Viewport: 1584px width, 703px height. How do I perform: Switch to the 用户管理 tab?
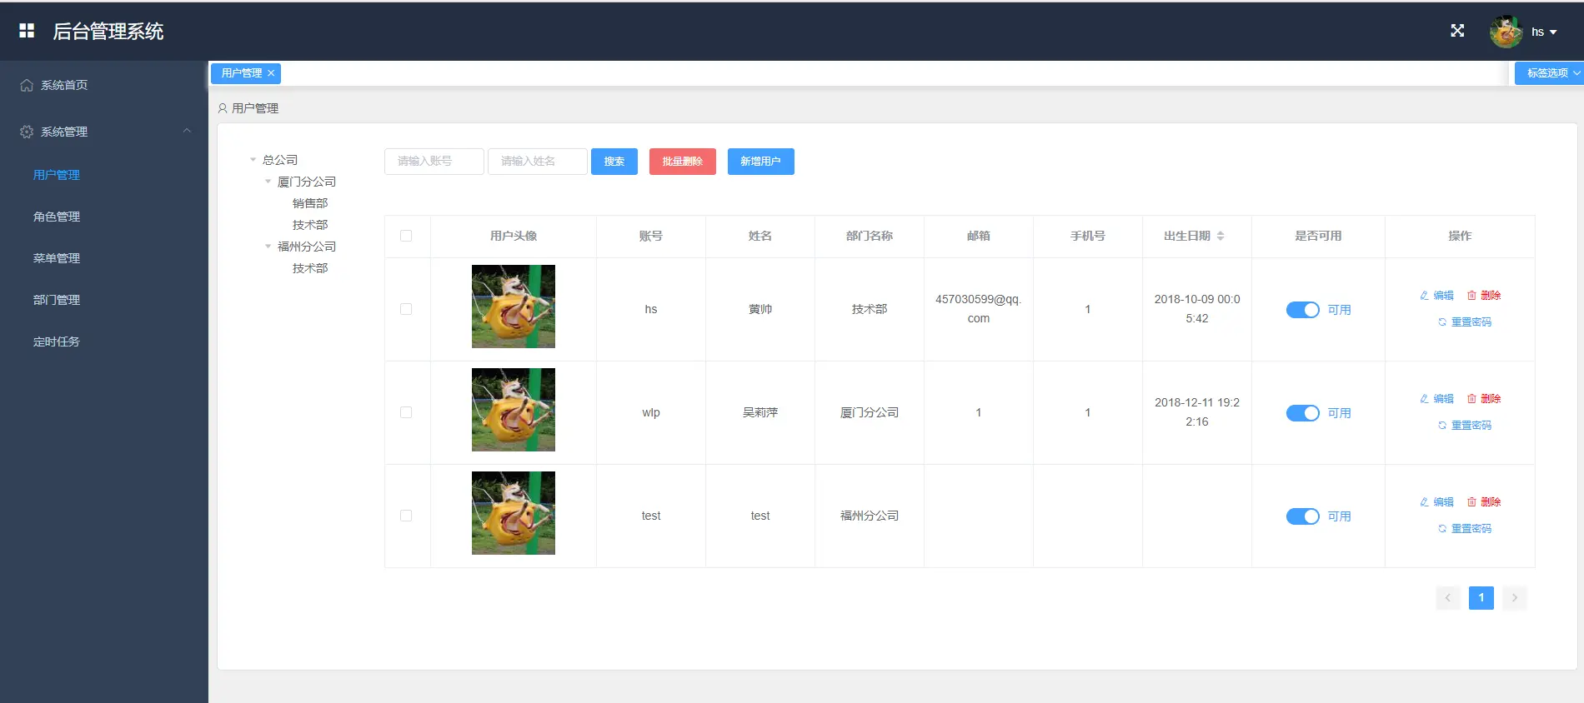coord(242,73)
